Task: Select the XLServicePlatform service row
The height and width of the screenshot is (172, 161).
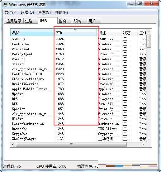Action: (78, 79)
